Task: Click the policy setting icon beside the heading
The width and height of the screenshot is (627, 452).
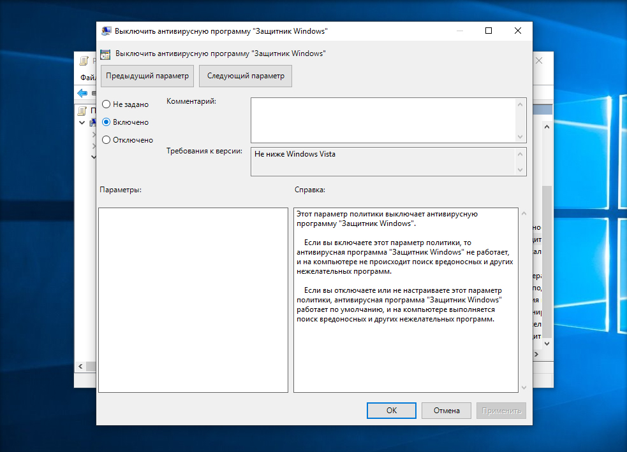Action: [105, 54]
